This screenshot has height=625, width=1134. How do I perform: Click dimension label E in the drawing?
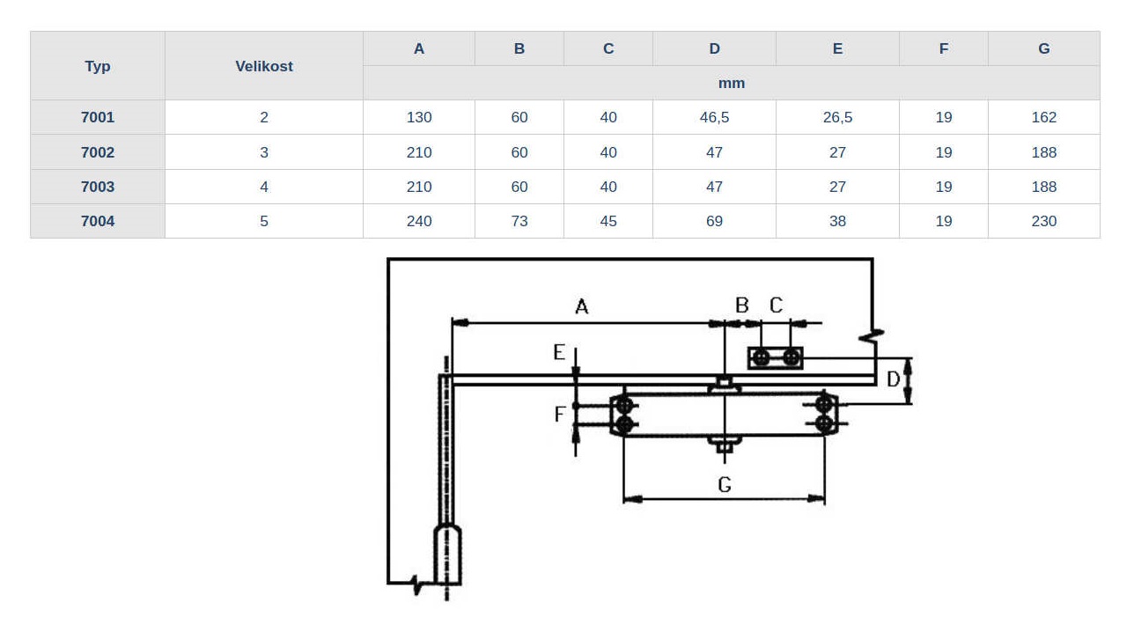(559, 352)
